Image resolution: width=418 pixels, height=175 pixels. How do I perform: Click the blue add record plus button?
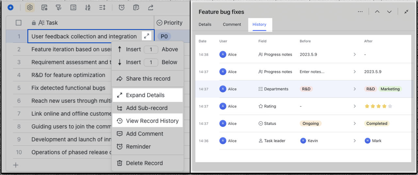tap(10, 7)
